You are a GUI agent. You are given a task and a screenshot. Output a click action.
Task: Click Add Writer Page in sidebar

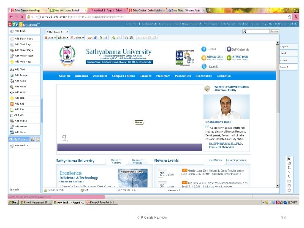pyautogui.click(x=24, y=56)
